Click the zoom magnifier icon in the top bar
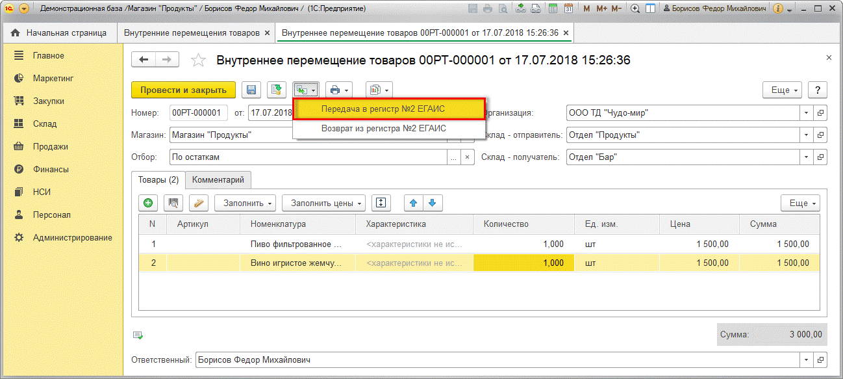Image resolution: width=843 pixels, height=379 pixels. click(635, 9)
